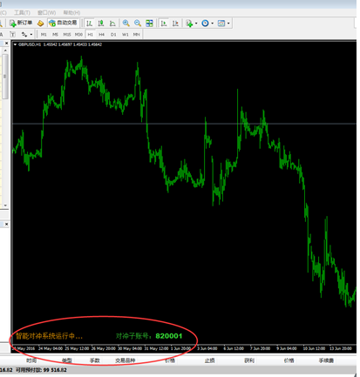Open the Tools (工具) menu
Image resolution: width=360 pixels, height=377 pixels.
(22, 12)
